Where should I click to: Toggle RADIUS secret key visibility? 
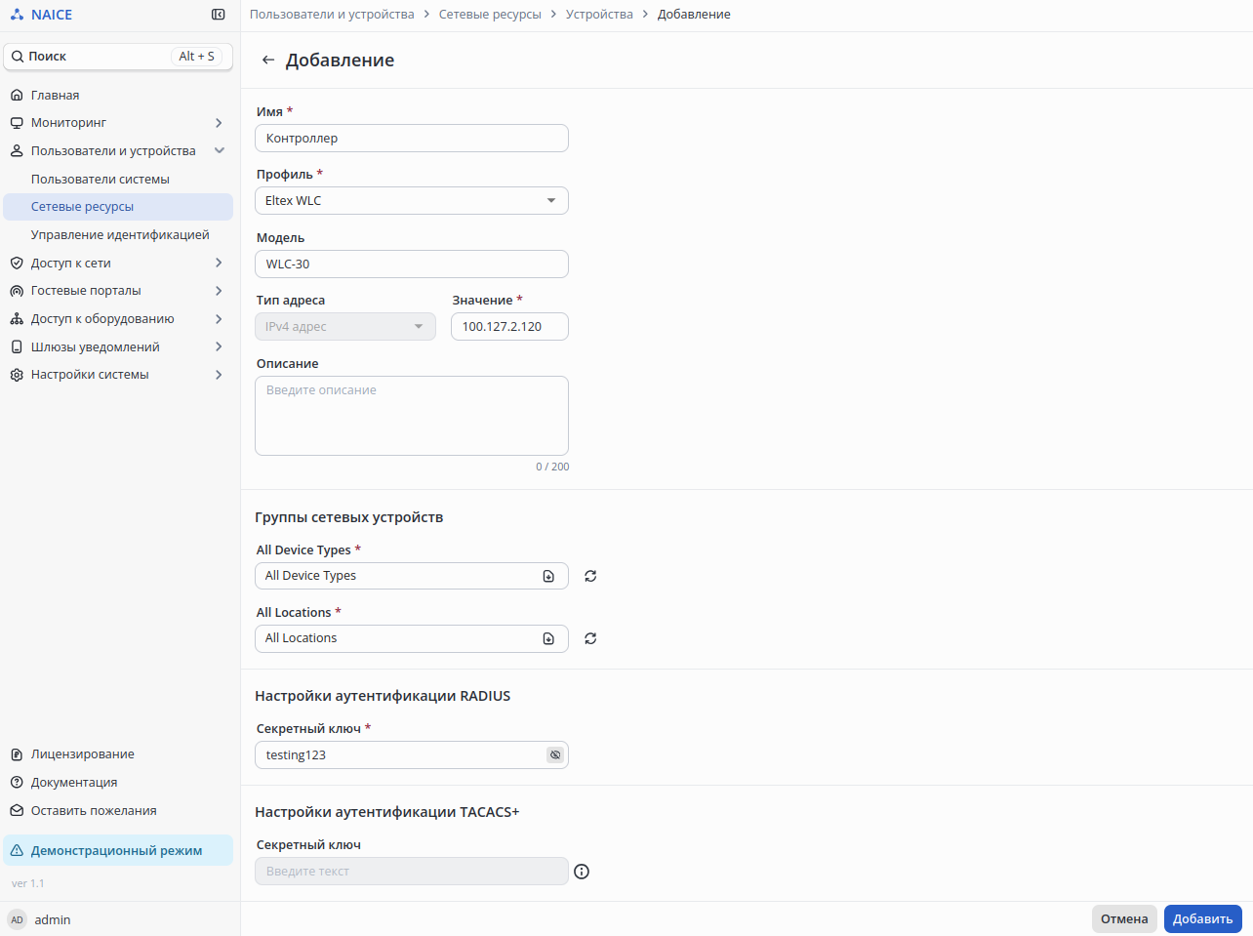[x=555, y=755]
